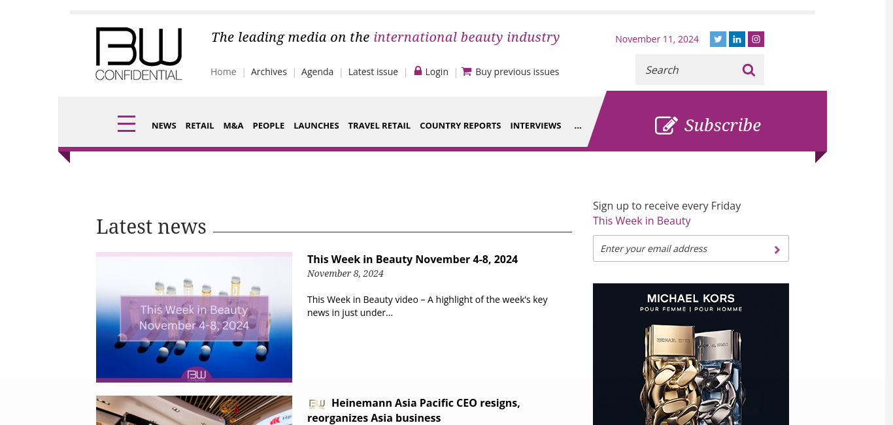The image size is (893, 425).
Task: Open the Twitter social icon
Action: point(718,39)
